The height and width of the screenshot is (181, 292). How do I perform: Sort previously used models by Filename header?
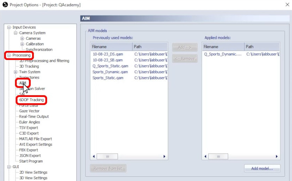point(111,46)
